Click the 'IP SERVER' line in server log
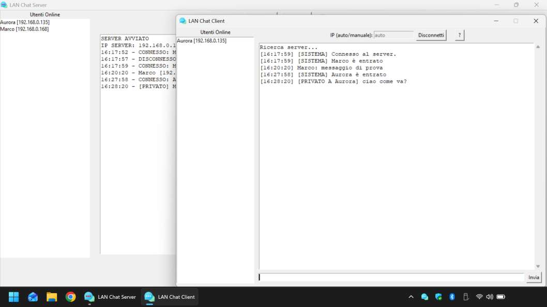Image resolution: width=547 pixels, height=307 pixels. point(139,45)
